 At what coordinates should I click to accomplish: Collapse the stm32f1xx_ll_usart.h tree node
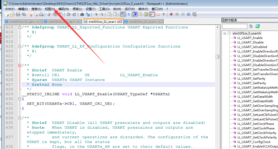pos(225,33)
